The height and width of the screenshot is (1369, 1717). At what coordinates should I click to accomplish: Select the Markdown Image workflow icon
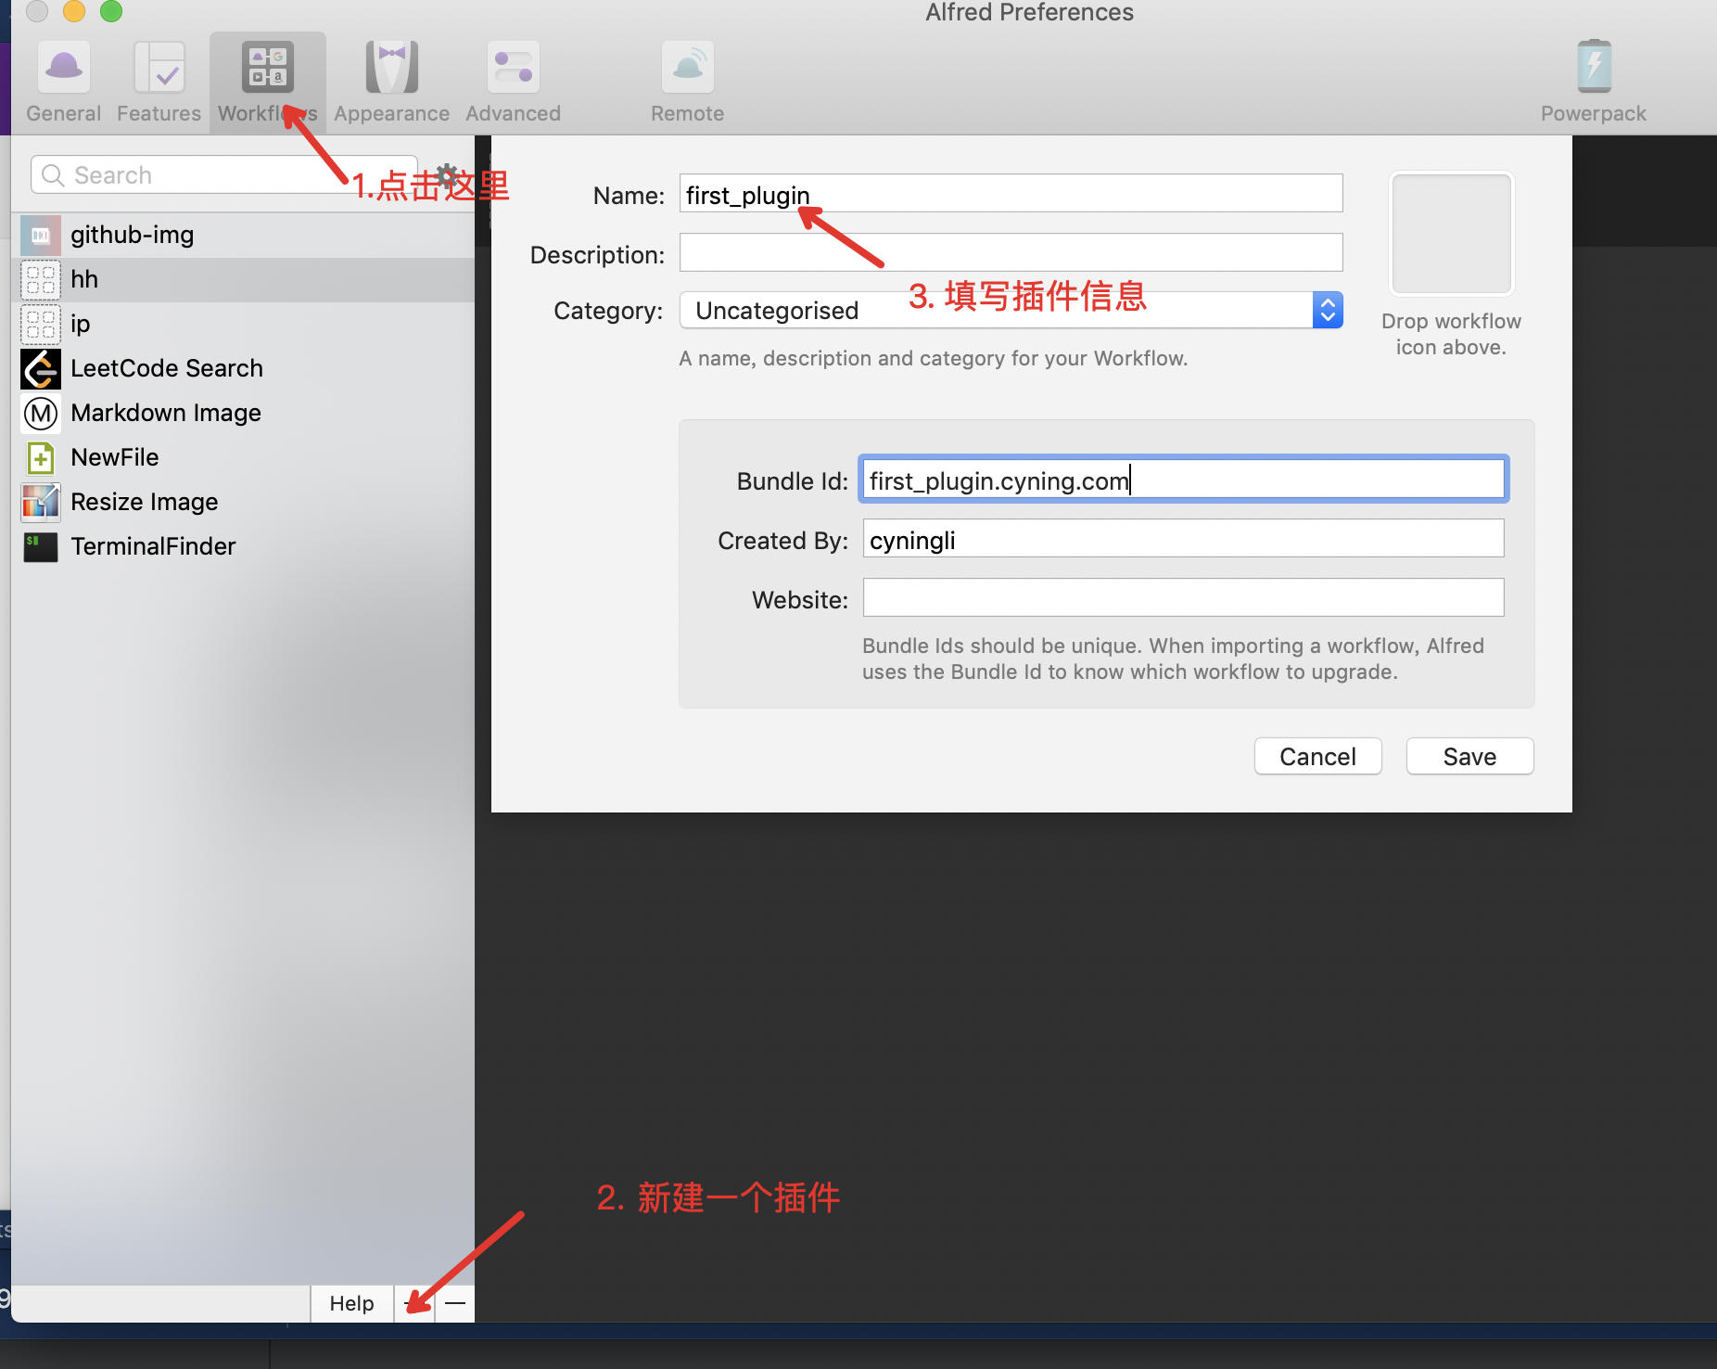41,414
